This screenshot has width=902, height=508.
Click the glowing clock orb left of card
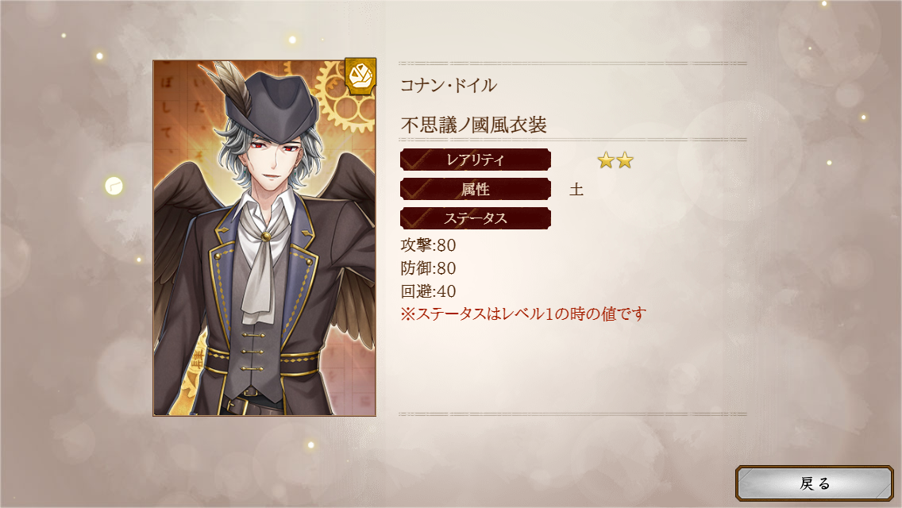click(x=114, y=186)
